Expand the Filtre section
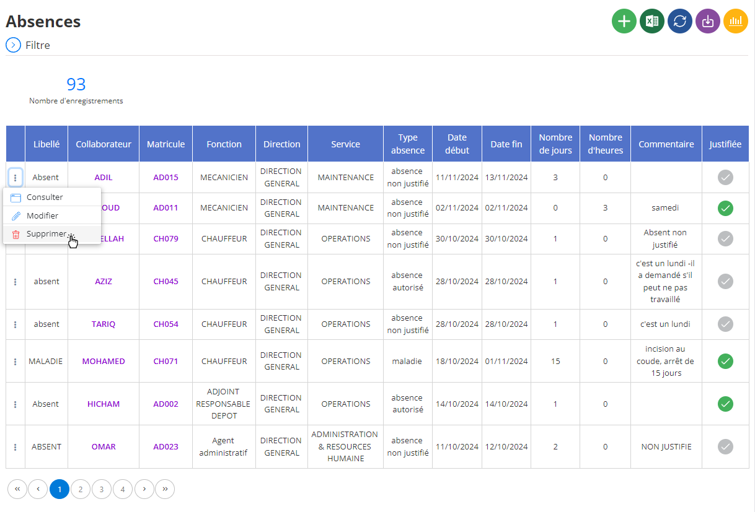Screen dimensions: 755x512 (x=13, y=45)
